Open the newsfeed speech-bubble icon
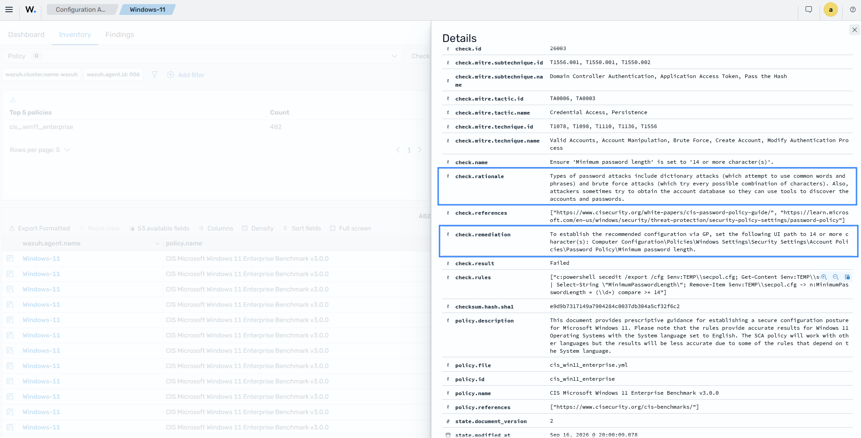The height and width of the screenshot is (438, 861). pos(809,9)
